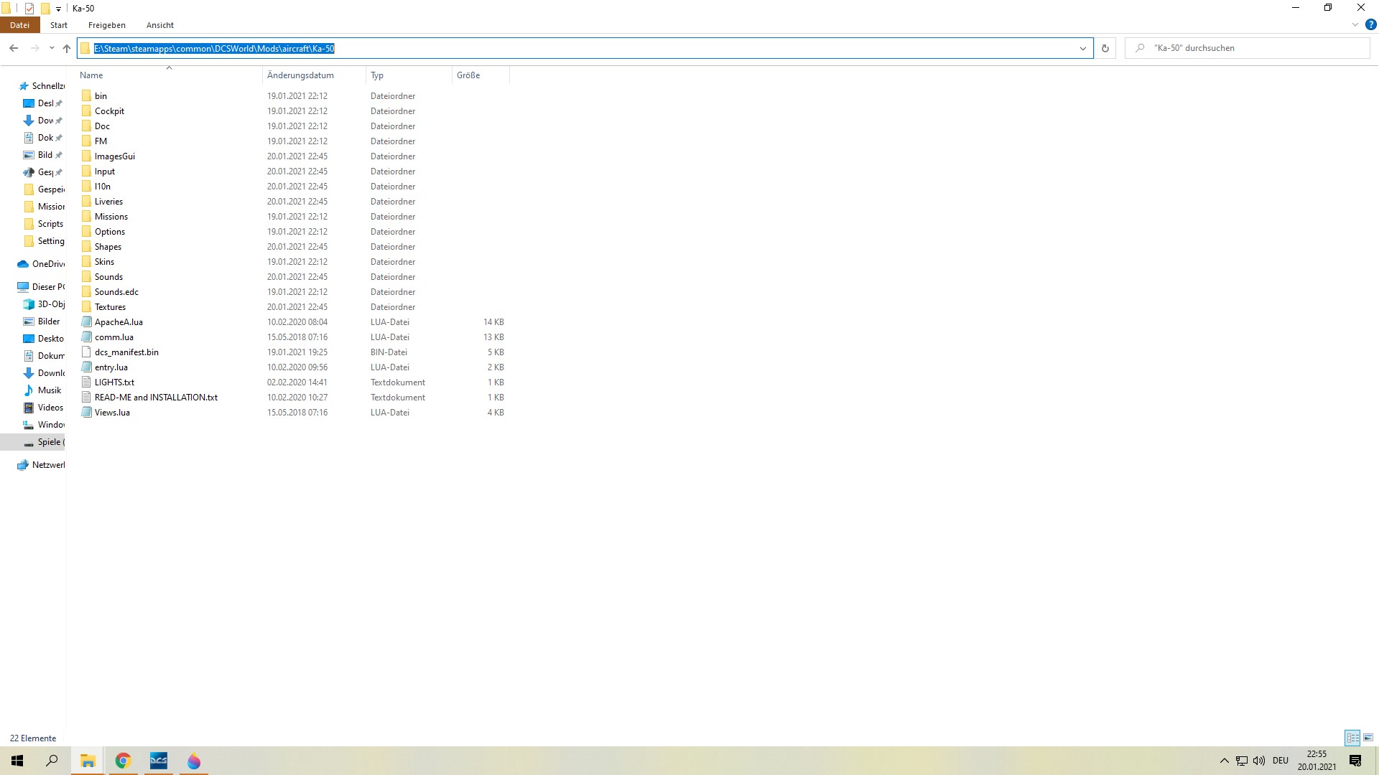This screenshot has height=775, width=1379.
Task: Open DCS World taskbar icon
Action: 158,761
